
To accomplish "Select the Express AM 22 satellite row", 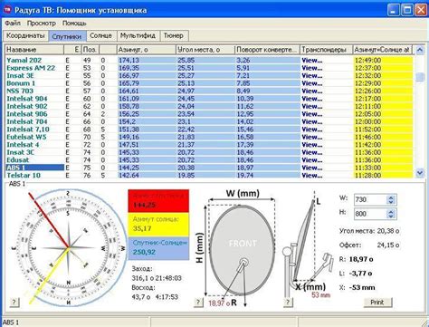I will 209,68.
